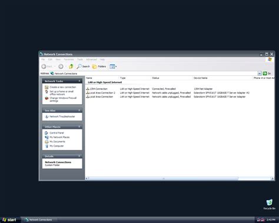
Task: Click Set up a home or small office network
Action: [62, 93]
